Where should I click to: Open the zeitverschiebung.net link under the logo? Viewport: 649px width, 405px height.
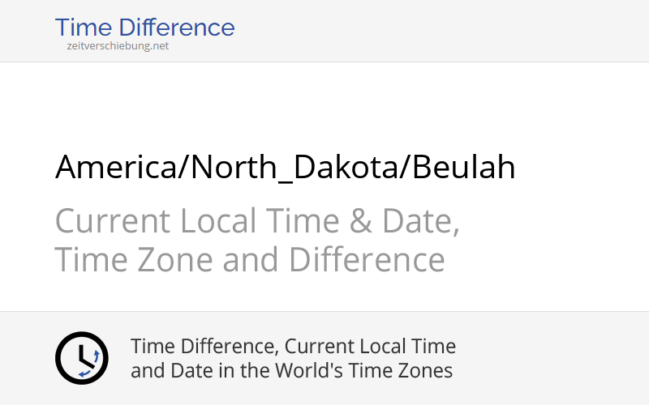(x=118, y=46)
